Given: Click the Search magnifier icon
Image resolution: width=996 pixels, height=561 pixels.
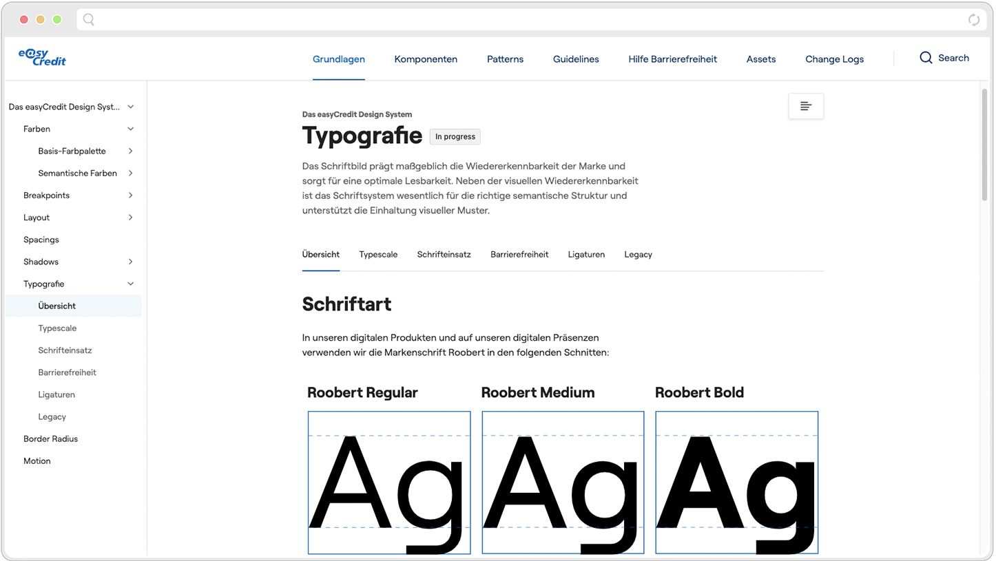Looking at the screenshot, I should click(926, 58).
